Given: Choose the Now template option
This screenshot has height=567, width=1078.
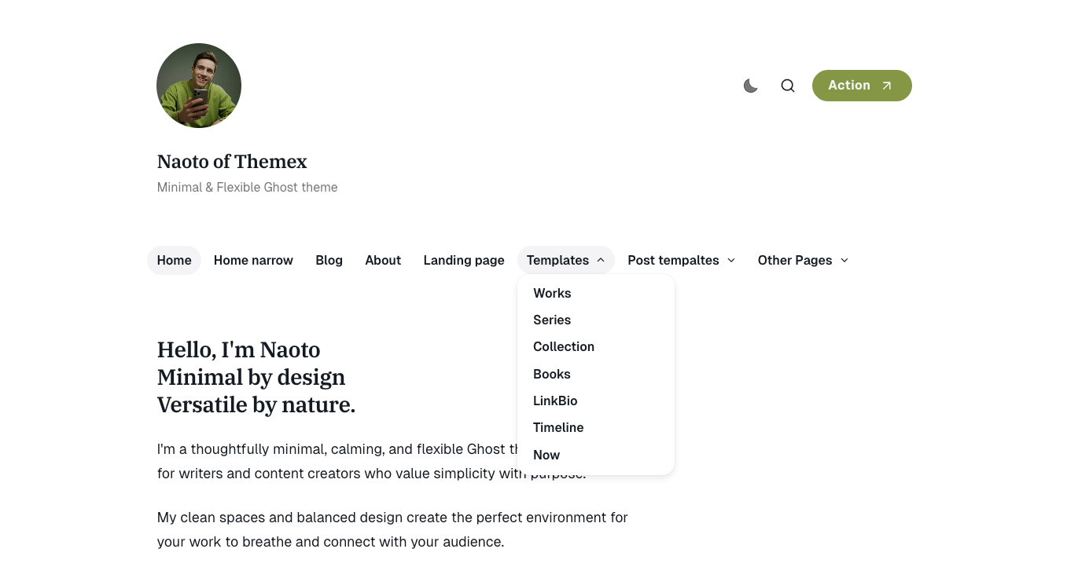Looking at the screenshot, I should (546, 455).
